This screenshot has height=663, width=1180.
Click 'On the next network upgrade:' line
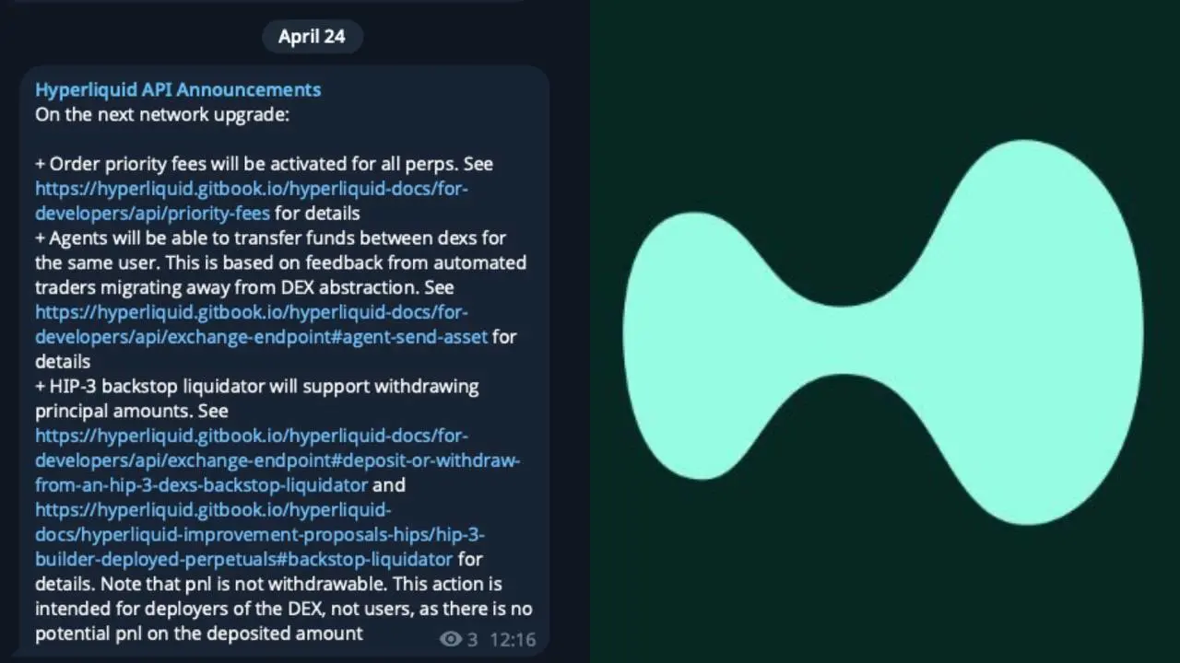coord(162,114)
